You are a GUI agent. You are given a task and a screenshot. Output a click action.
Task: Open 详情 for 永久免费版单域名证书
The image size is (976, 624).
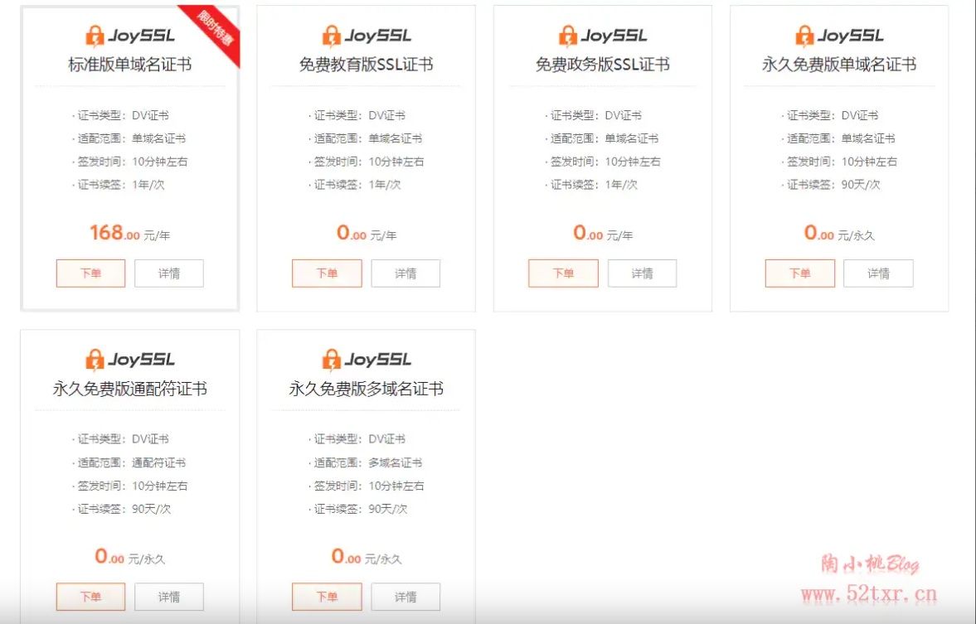[879, 273]
